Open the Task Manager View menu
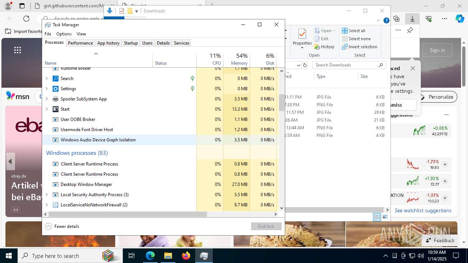 point(81,34)
